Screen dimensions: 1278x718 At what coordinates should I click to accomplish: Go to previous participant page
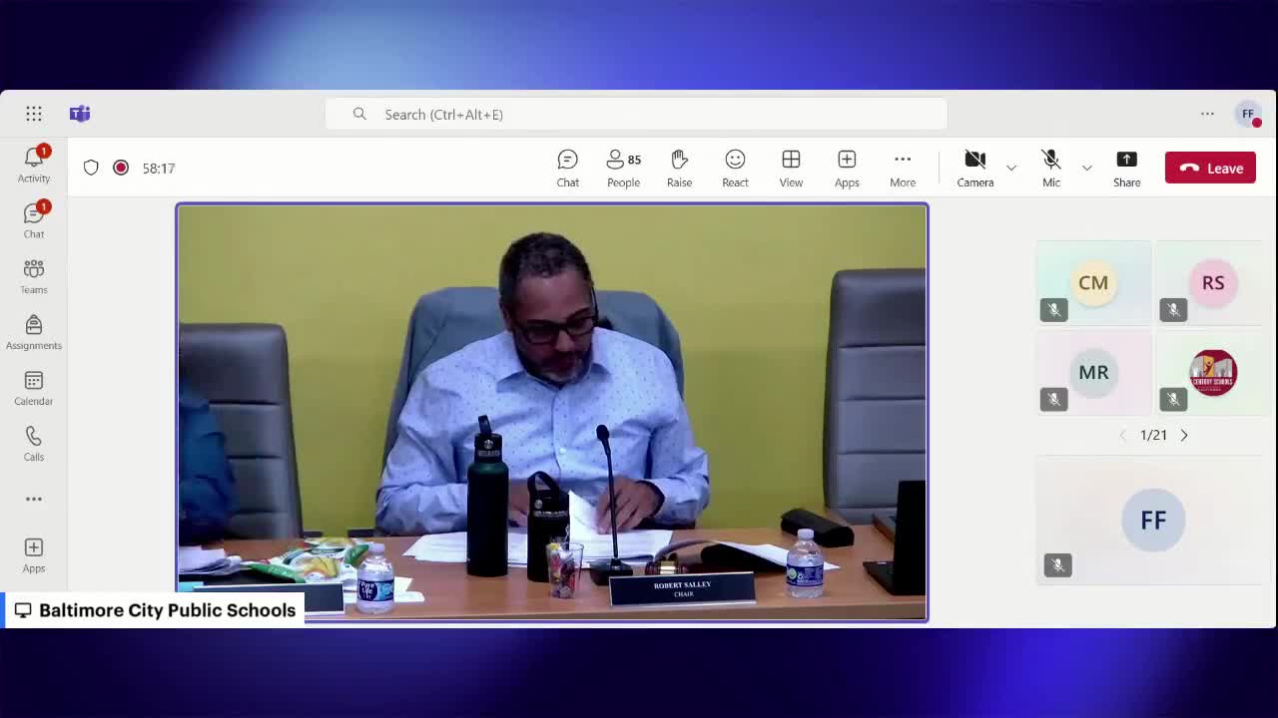click(1122, 435)
